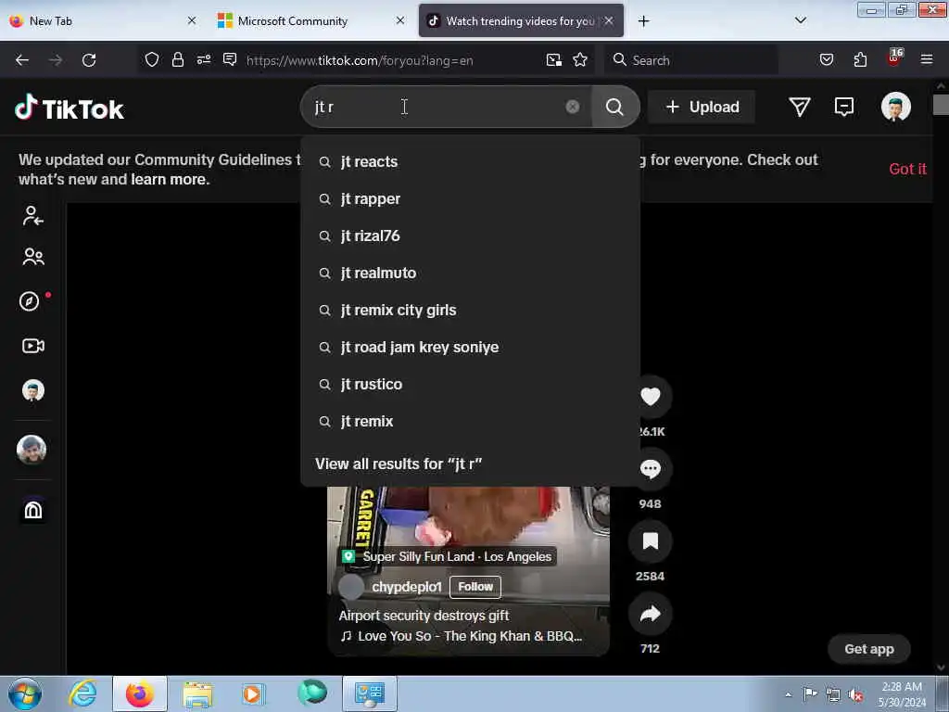Viewport: 949px width, 712px height.
Task: Open chypdeplo1 username link
Action: pos(407,587)
